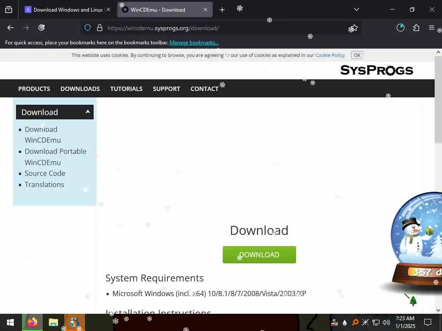Reload the current page
The image size is (442, 331).
click(x=41, y=28)
